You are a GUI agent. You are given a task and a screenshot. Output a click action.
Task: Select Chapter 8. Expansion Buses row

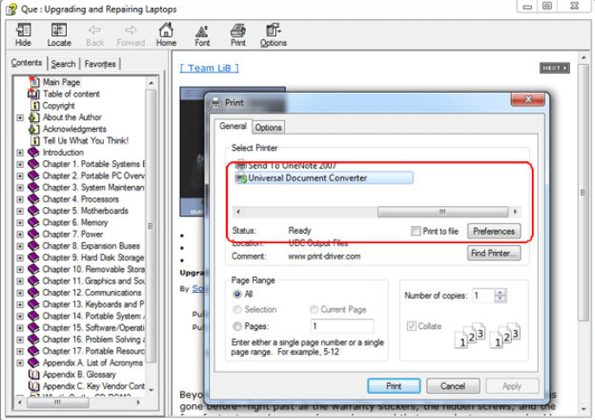(92, 246)
